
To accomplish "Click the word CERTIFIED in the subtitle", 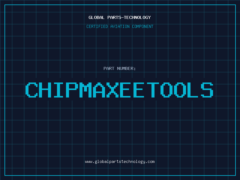I will point(97,26).
